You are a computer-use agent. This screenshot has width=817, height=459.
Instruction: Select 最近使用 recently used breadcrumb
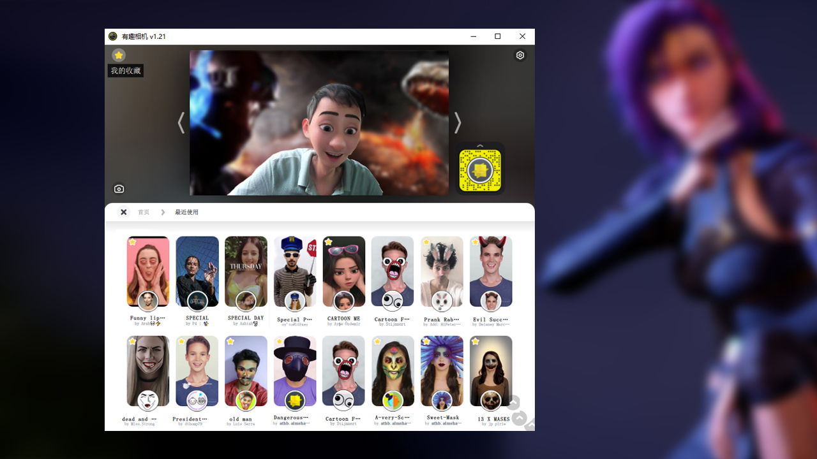(186, 212)
